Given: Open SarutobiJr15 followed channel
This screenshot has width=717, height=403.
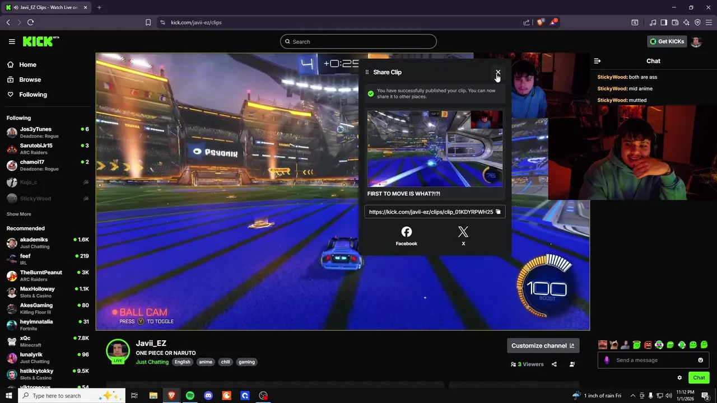Looking at the screenshot, I should (48, 148).
